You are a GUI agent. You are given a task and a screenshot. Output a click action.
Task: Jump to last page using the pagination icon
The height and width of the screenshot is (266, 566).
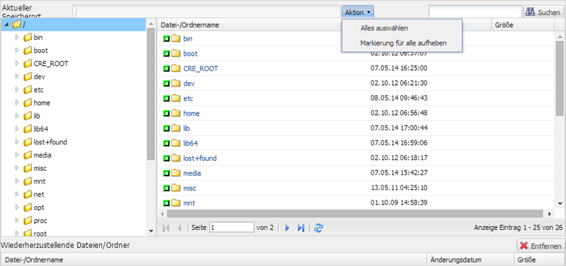click(x=301, y=228)
